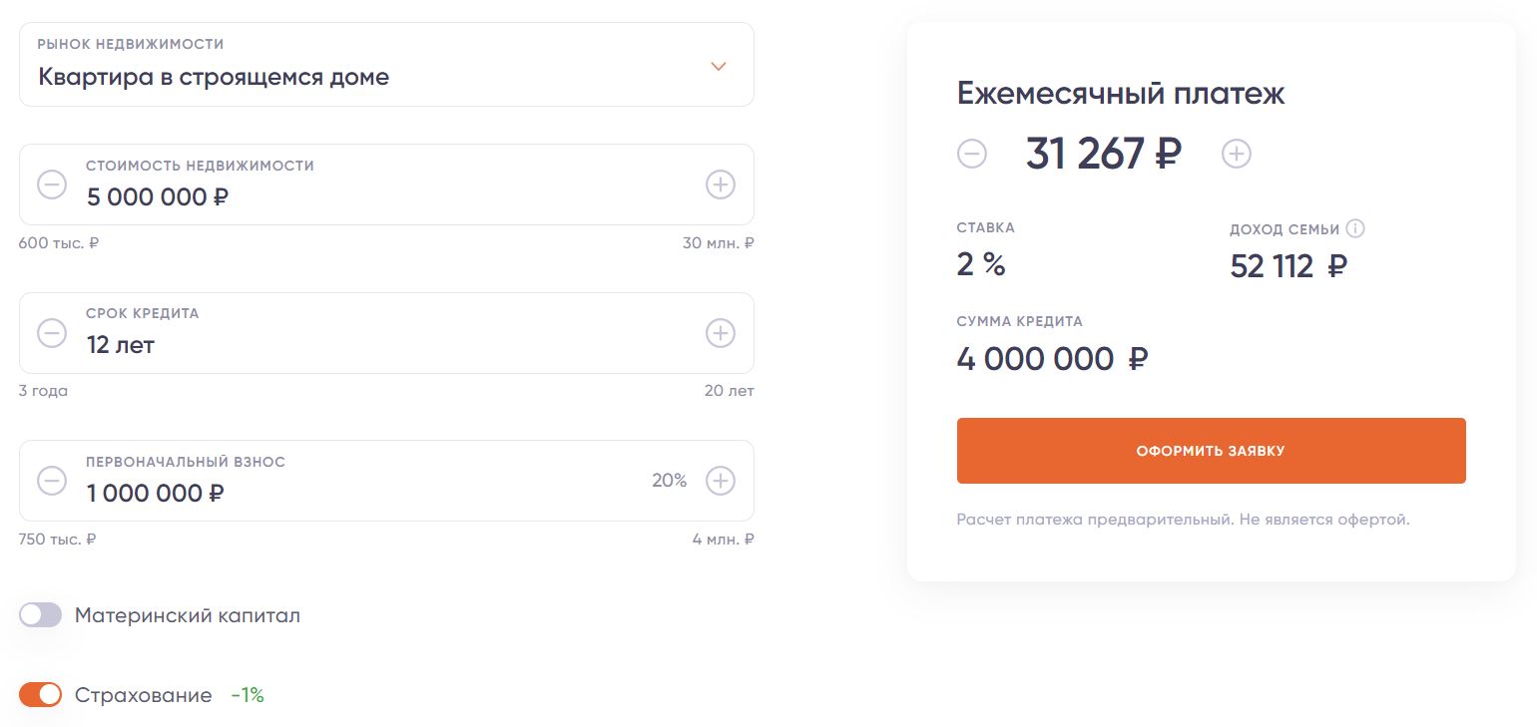Viewport: 1537px width, 727px height.
Task: Lower the down payment with minus icon
Action: click(52, 481)
